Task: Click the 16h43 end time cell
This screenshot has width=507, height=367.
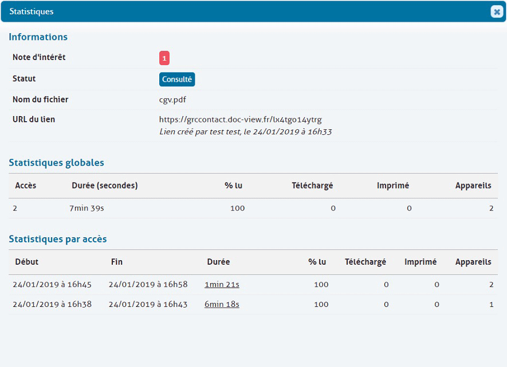Action: 148,305
